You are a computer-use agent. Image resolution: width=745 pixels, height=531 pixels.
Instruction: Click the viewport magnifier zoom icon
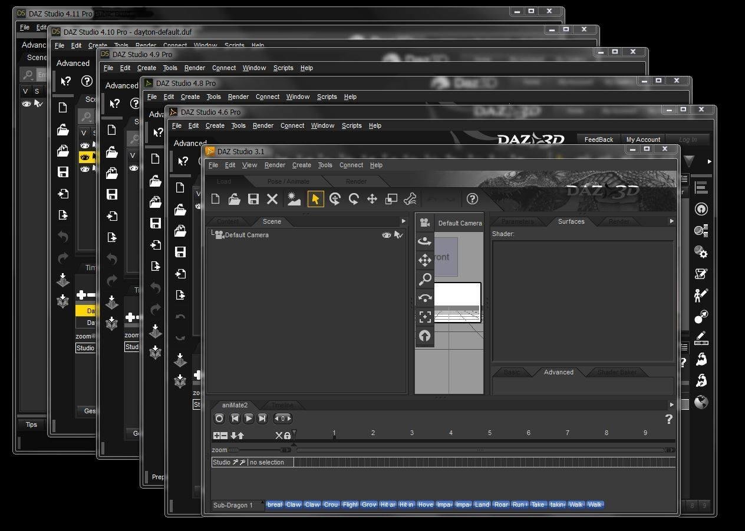[424, 279]
